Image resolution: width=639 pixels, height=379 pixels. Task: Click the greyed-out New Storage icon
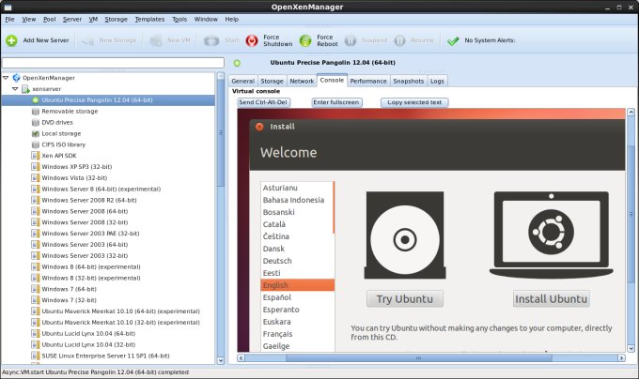tap(88, 40)
